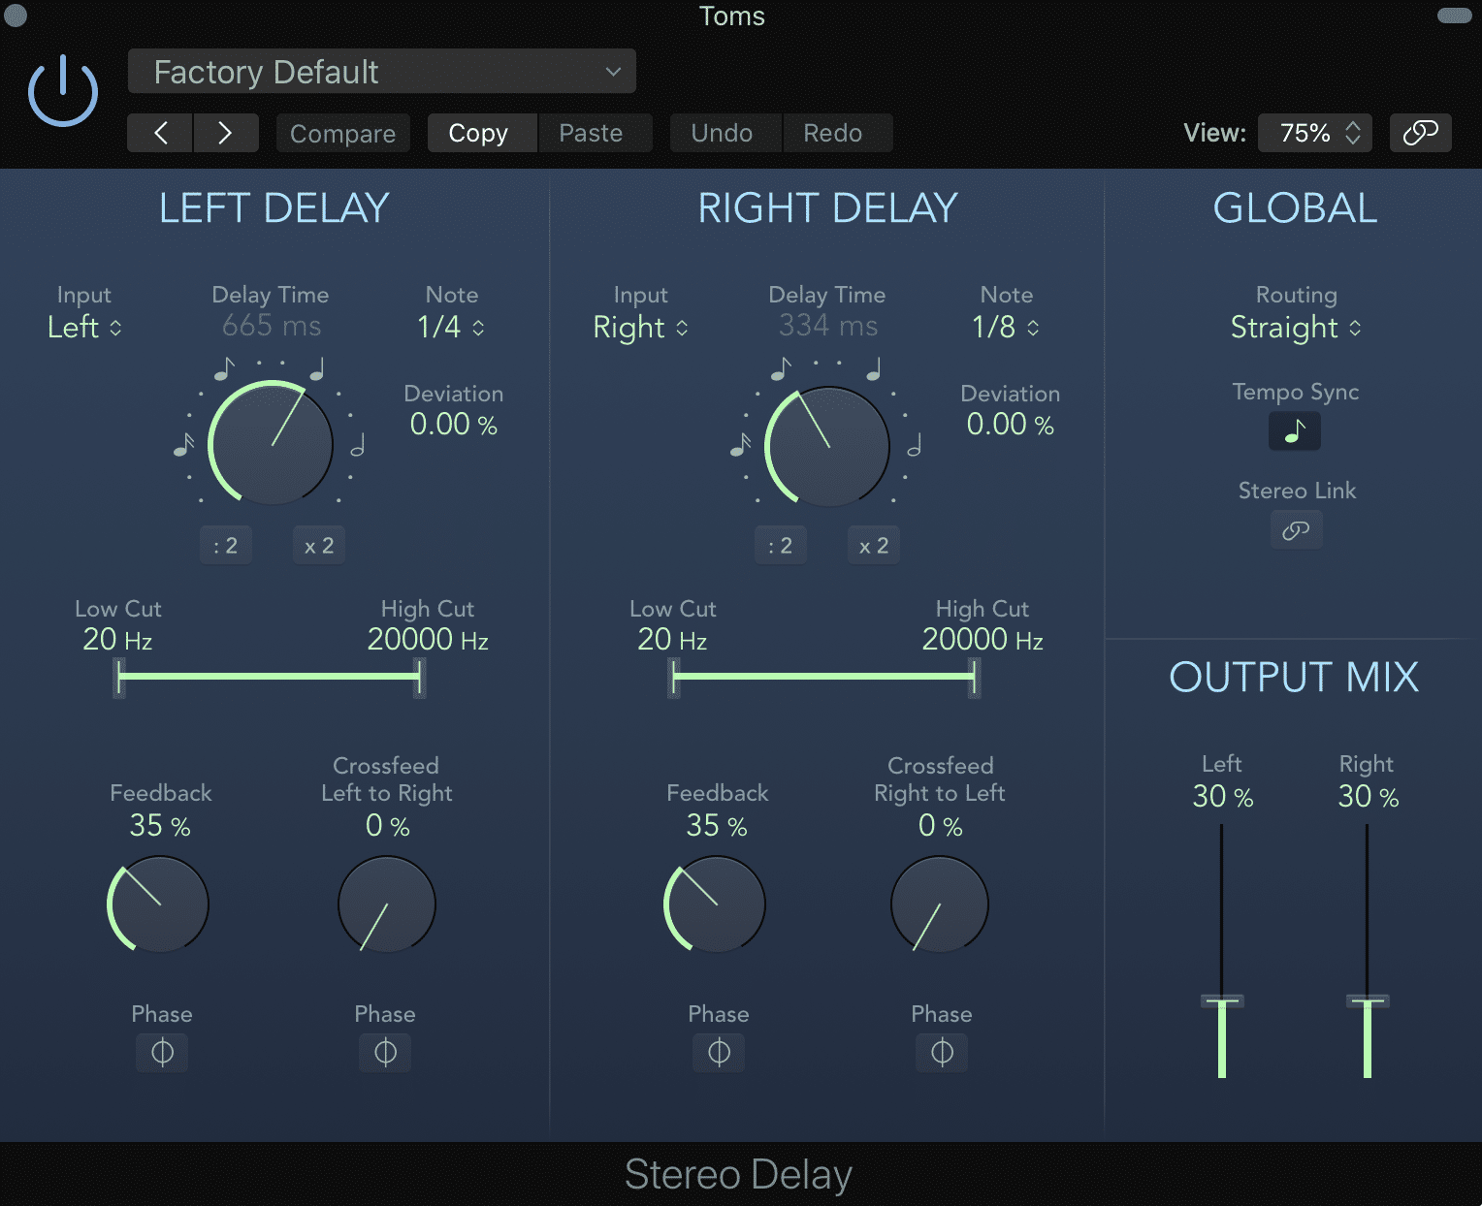Open Left Delay Input selector
Screen dimensions: 1482x1206
84,328
